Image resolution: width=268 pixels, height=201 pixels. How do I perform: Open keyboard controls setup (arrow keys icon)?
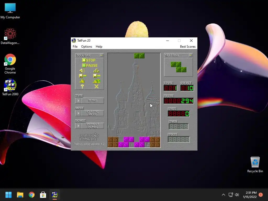click(96, 71)
